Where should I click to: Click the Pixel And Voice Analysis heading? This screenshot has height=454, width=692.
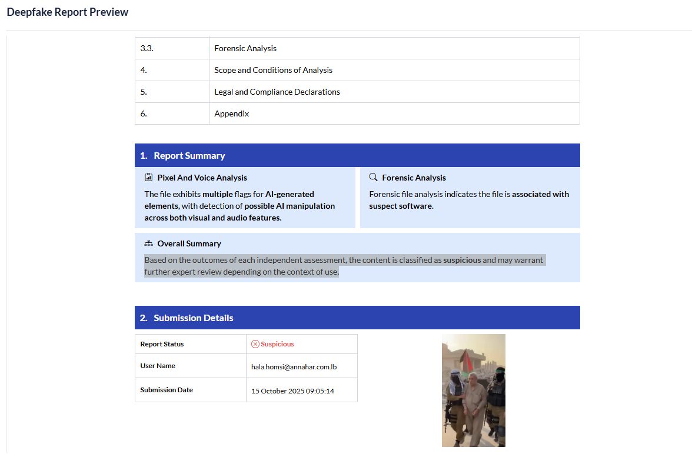point(202,178)
